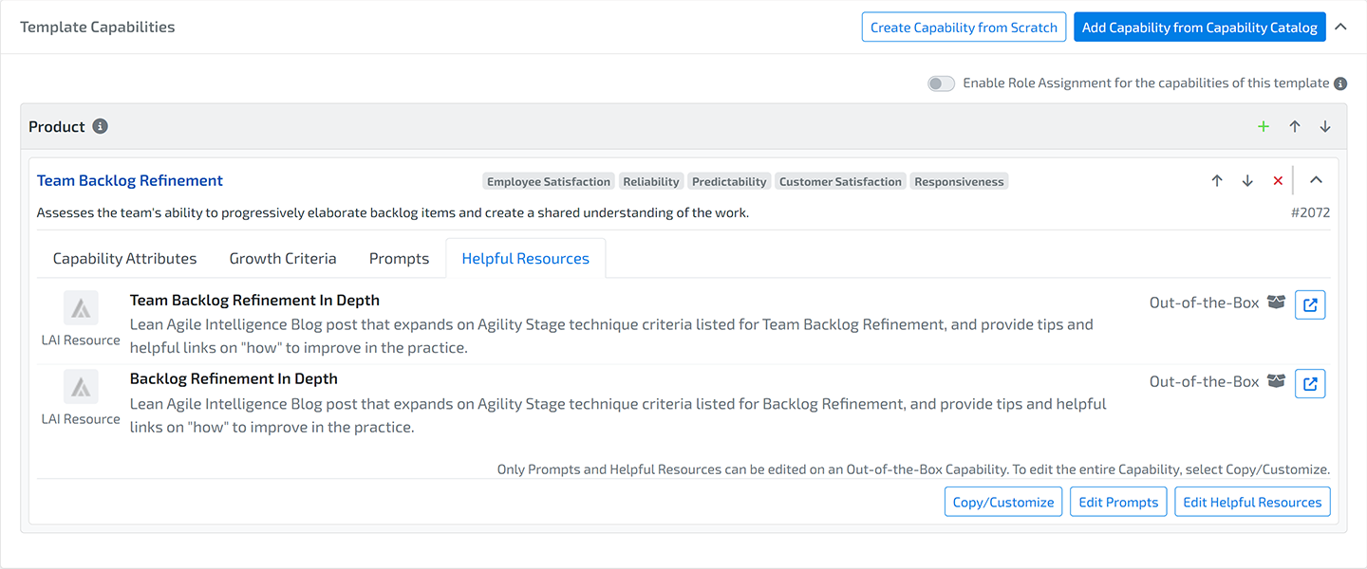The image size is (1367, 569).
Task: Open Team Backlog Refinement In Depth external link
Action: coord(1310,304)
